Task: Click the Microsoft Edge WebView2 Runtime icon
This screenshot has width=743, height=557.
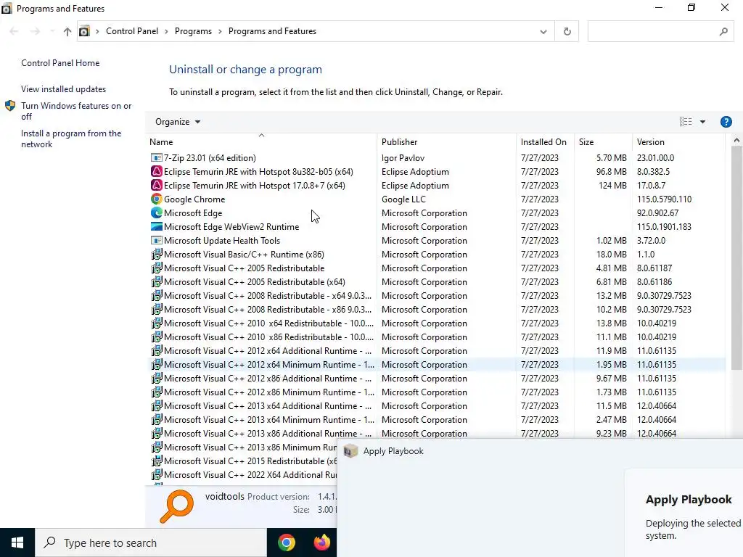Action: click(x=157, y=226)
